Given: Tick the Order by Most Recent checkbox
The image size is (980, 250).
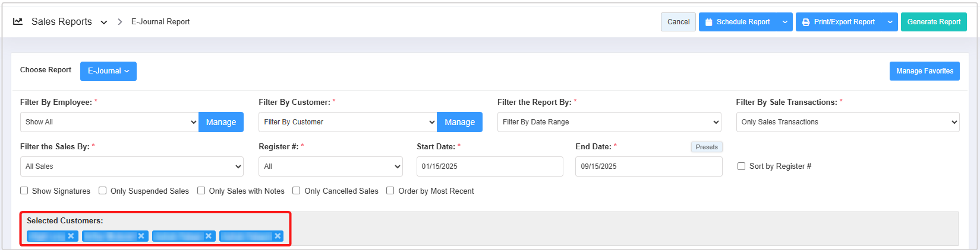Looking at the screenshot, I should [x=390, y=191].
